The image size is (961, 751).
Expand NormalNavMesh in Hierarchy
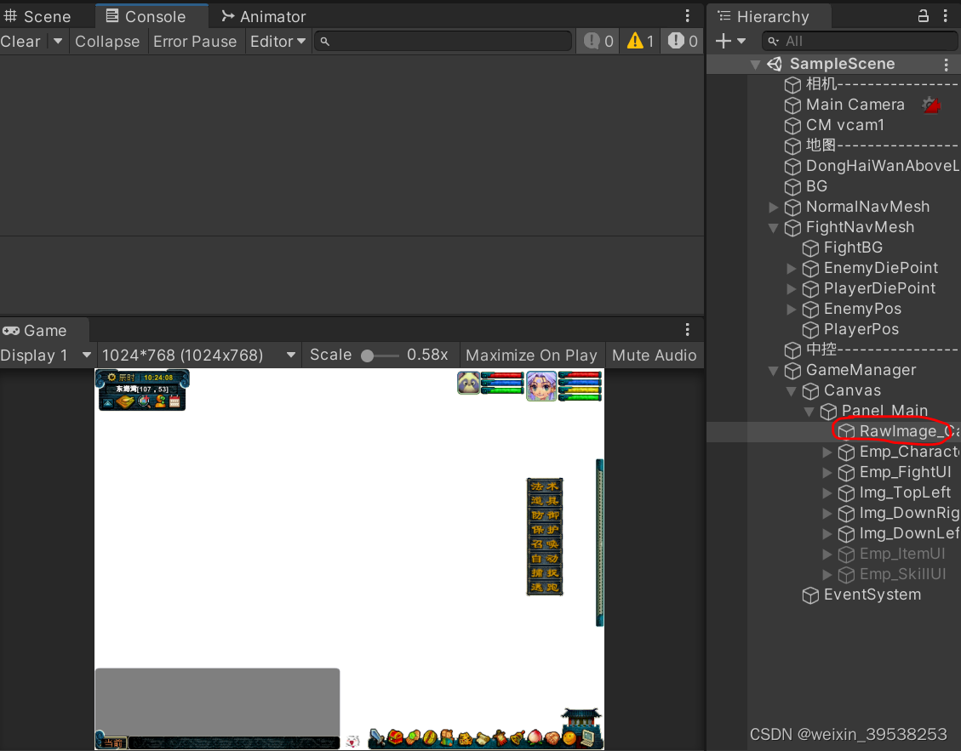pyautogui.click(x=774, y=207)
